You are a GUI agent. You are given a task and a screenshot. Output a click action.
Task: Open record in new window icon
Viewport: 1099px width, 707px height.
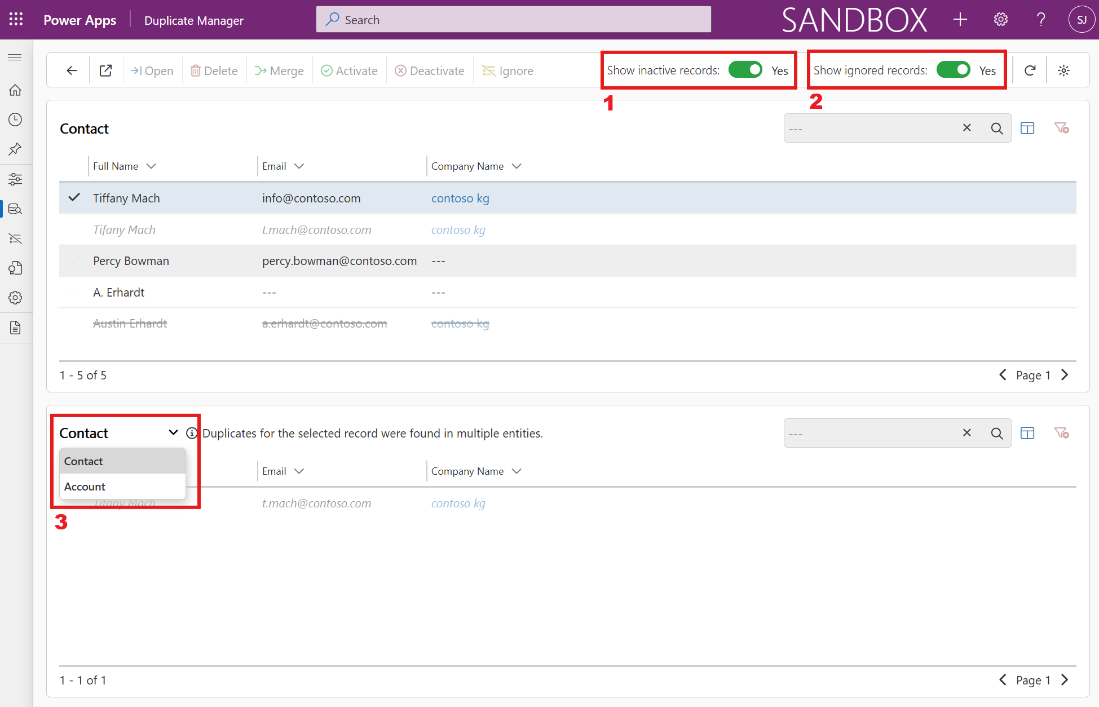[105, 70]
